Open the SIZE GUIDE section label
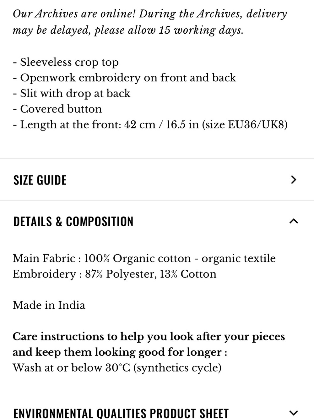 40,180
